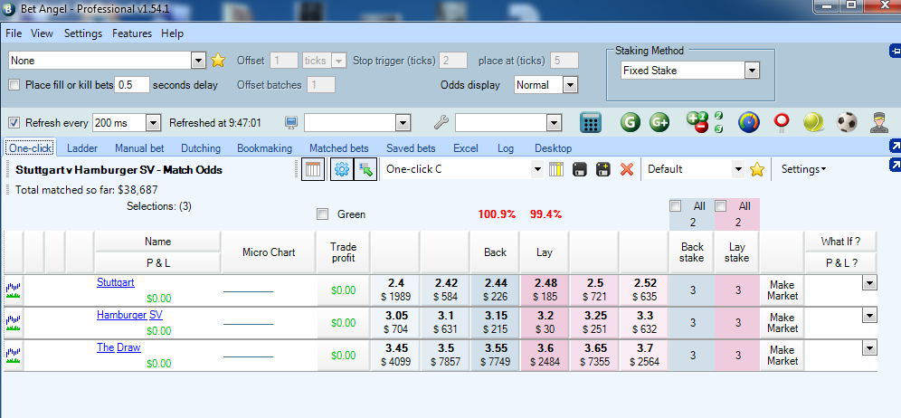The height and width of the screenshot is (418, 901).
Task: Open the View menu
Action: point(42,33)
